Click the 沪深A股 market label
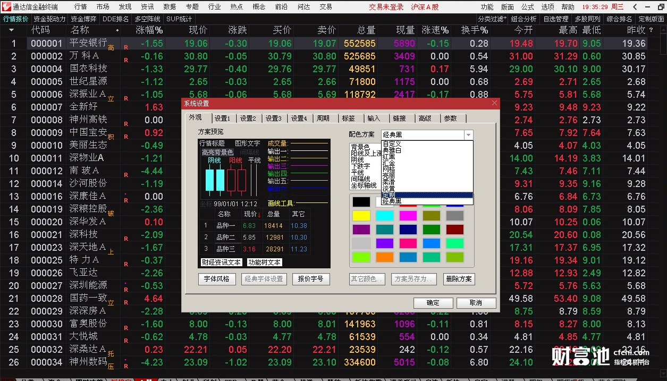667x381 pixels. [x=425, y=7]
